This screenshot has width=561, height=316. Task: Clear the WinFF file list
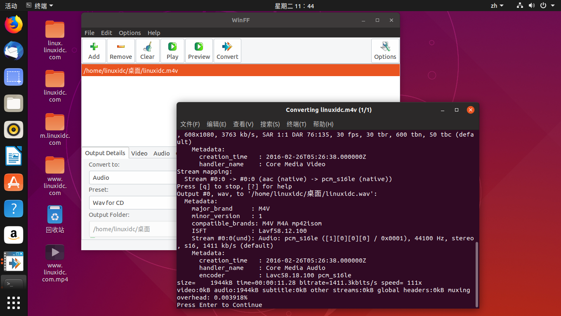tap(147, 51)
